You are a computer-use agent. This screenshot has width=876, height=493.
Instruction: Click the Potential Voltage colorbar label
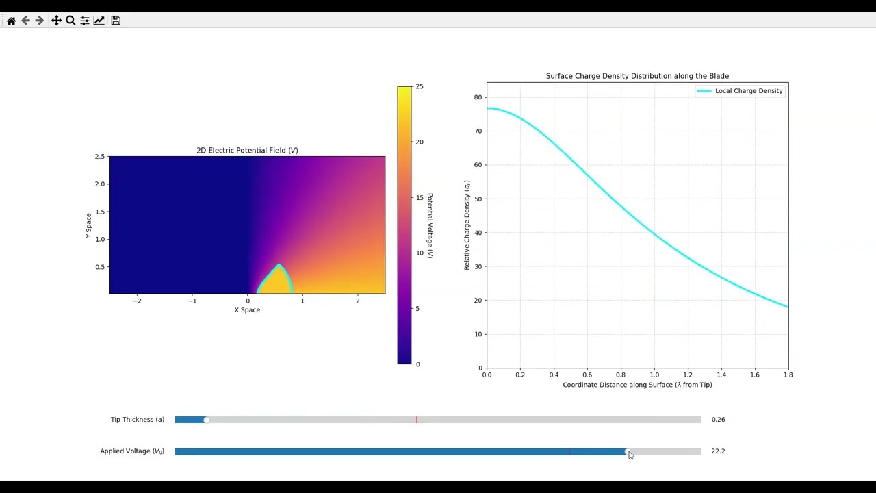[430, 225]
